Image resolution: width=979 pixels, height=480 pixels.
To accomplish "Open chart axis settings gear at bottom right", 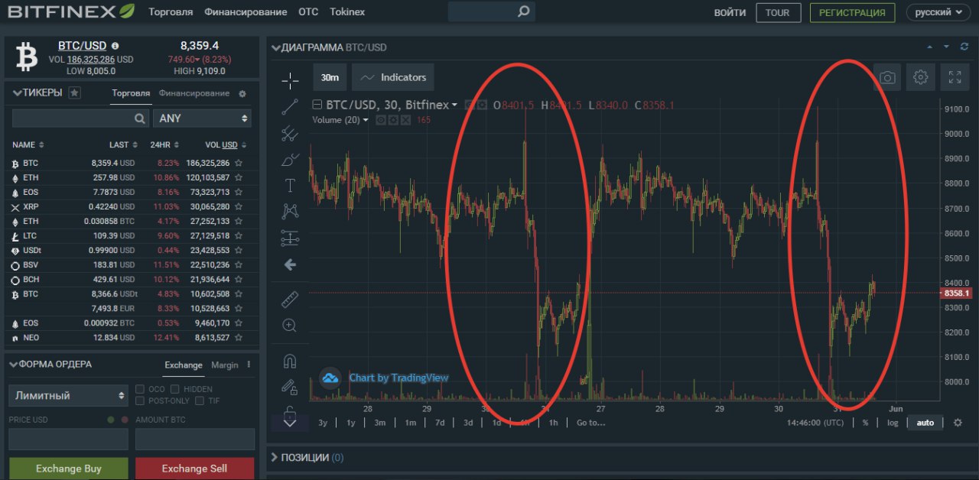I will (958, 423).
